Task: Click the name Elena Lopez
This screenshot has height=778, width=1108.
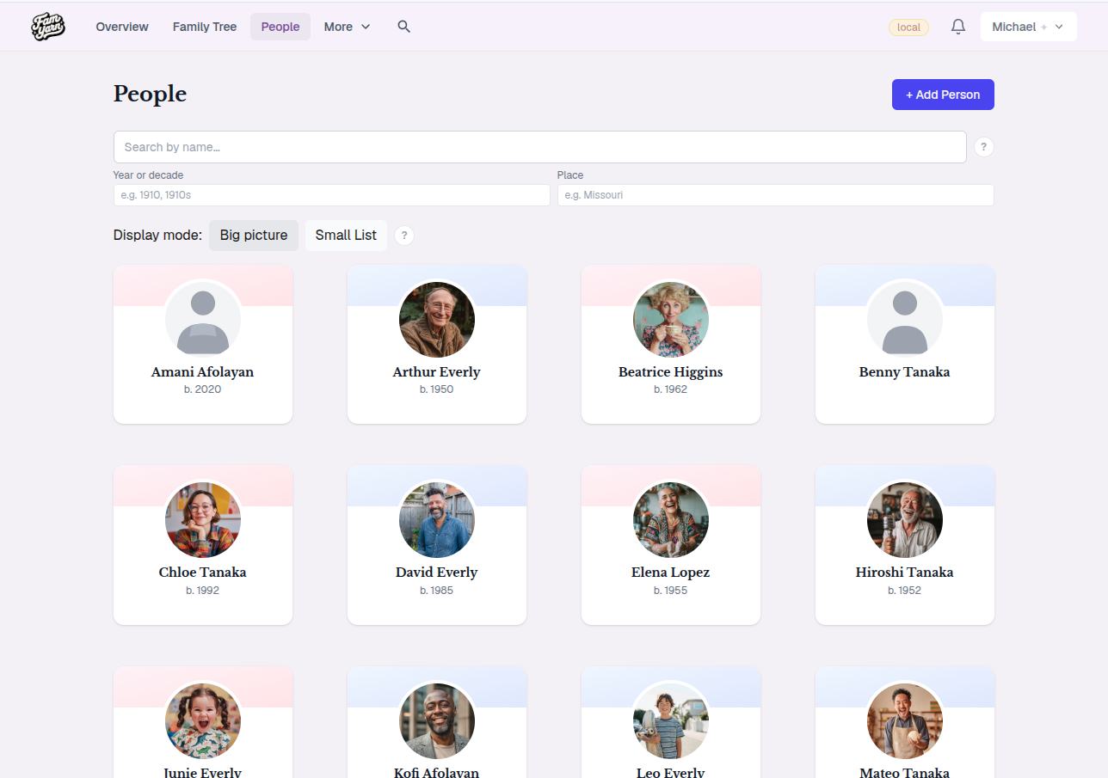Action: click(x=671, y=573)
